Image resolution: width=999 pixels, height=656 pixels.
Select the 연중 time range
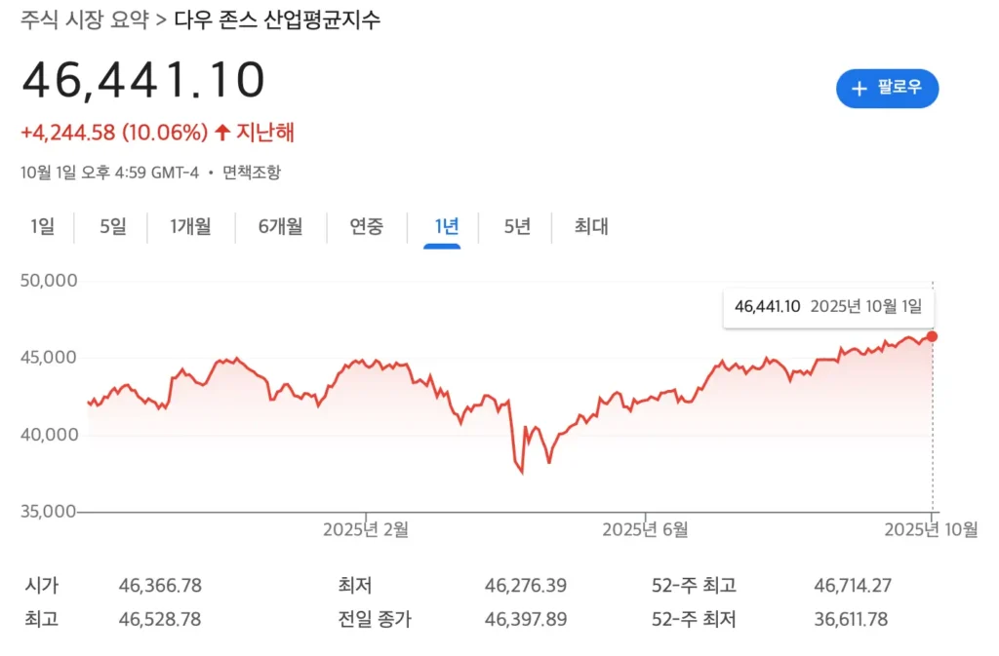click(366, 226)
